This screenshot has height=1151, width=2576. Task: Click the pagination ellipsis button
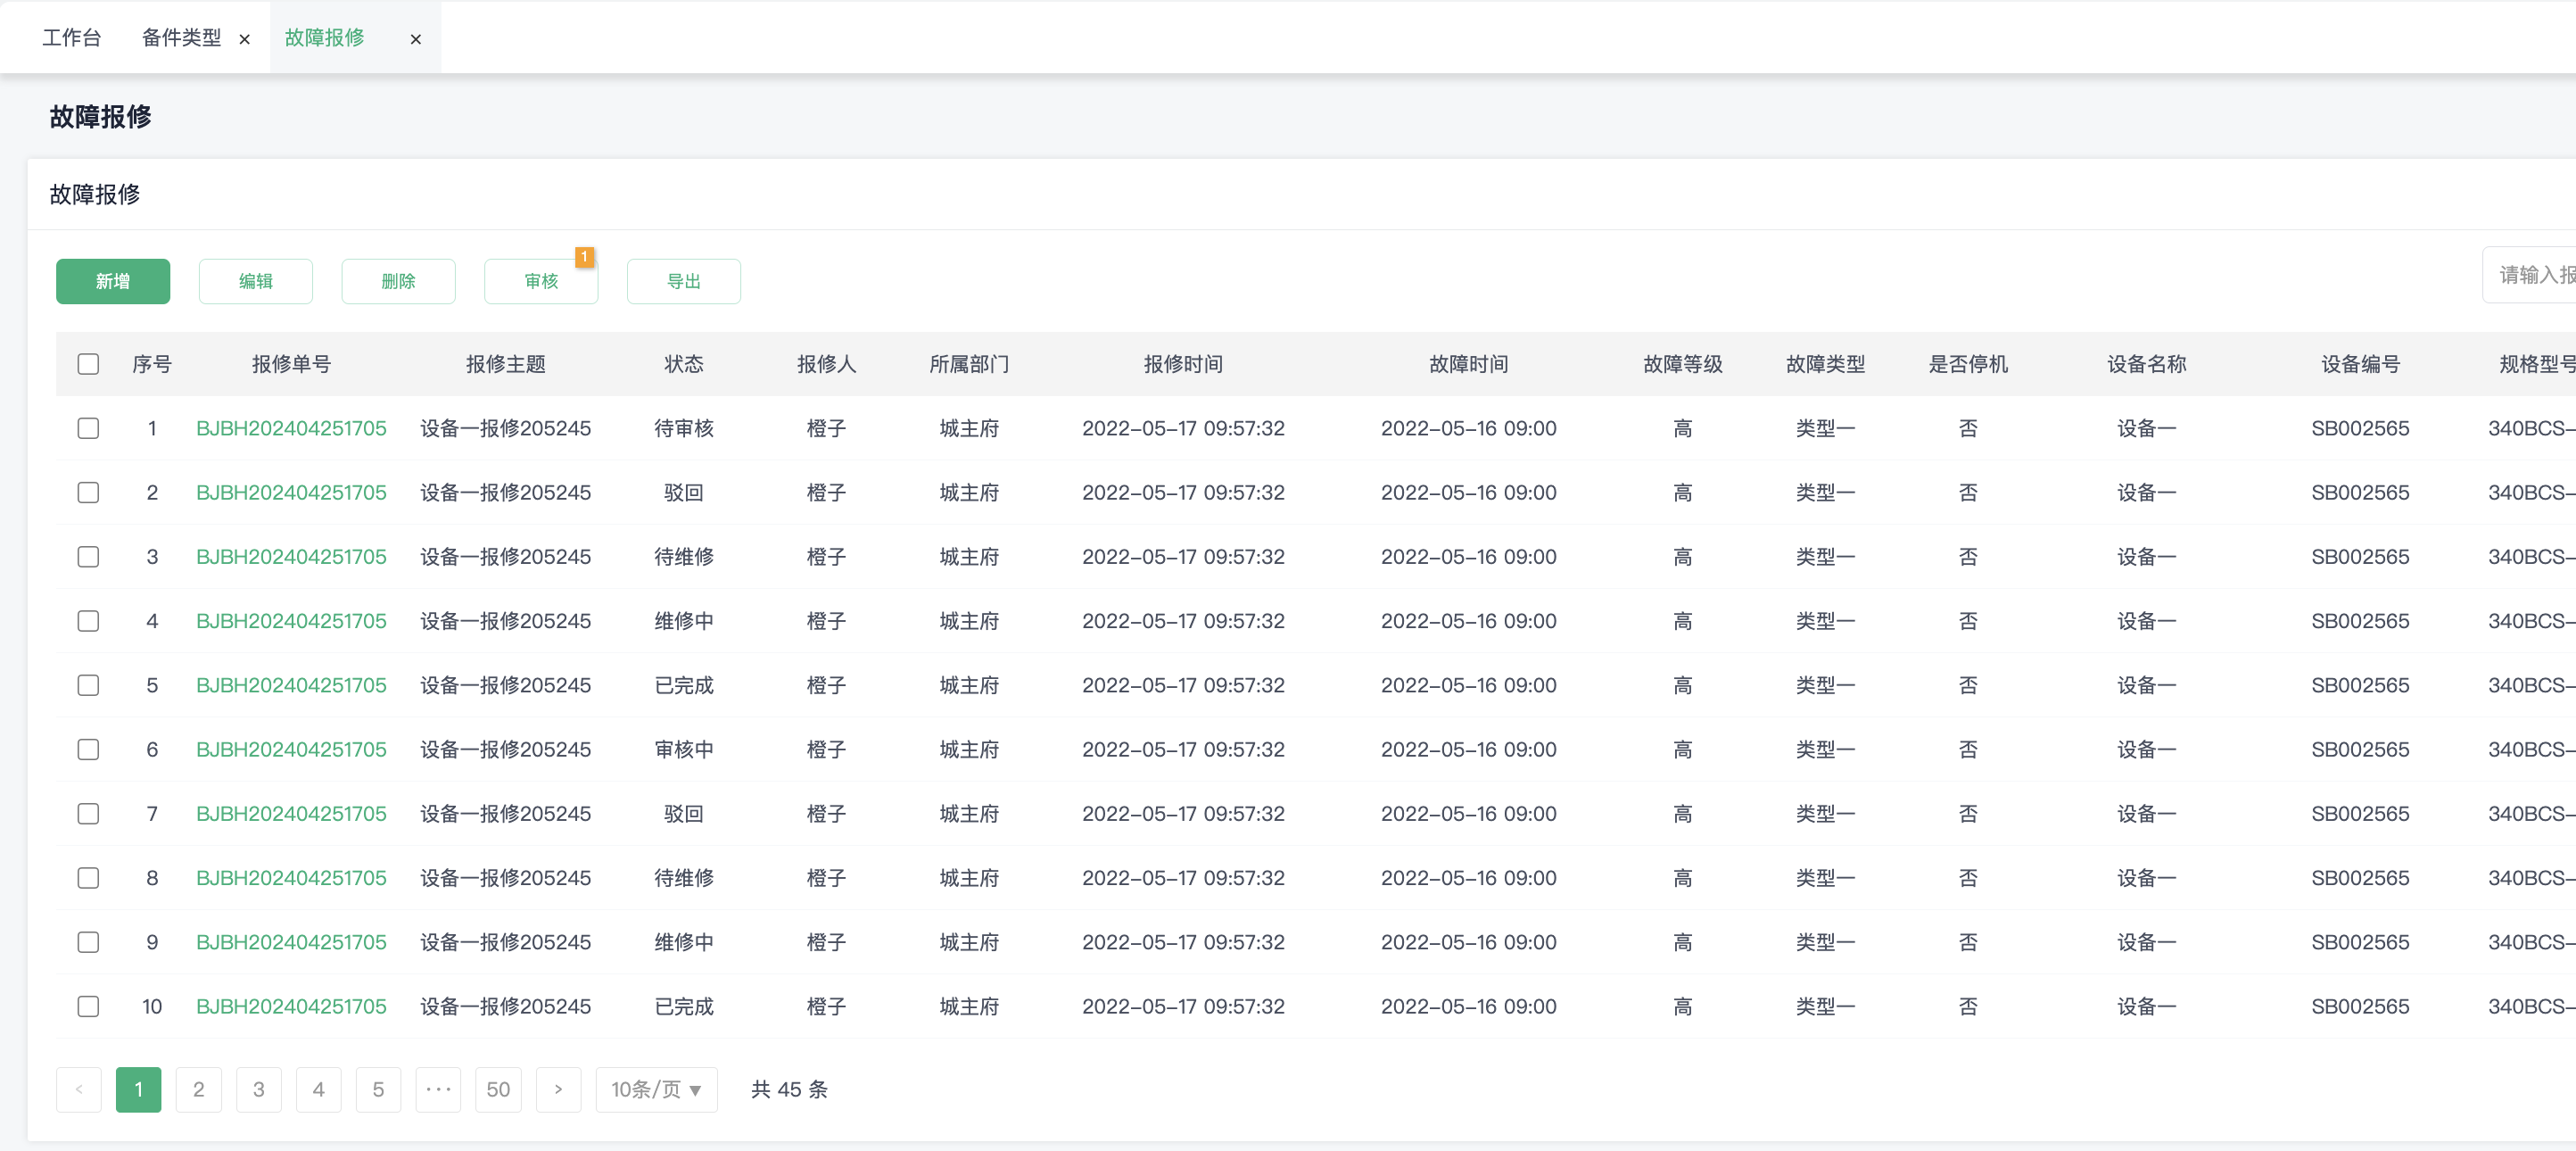point(438,1089)
